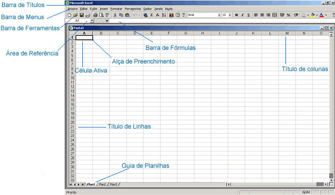Click the yellow Fill Color button
335x195 pixels.
tap(313, 15)
